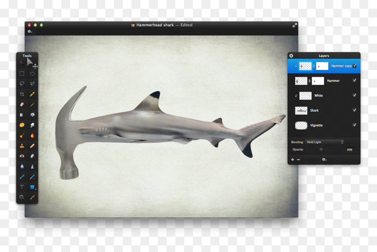Remove the layer with minus button

coord(299,160)
